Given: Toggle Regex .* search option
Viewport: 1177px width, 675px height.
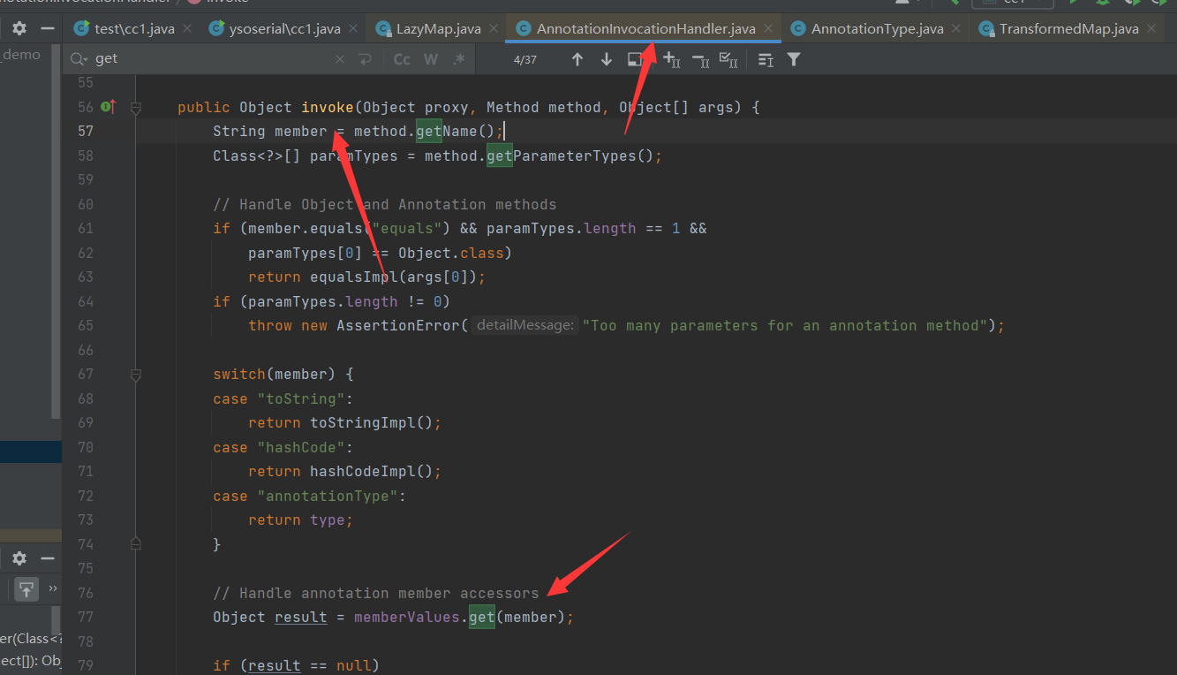Looking at the screenshot, I should point(458,59).
